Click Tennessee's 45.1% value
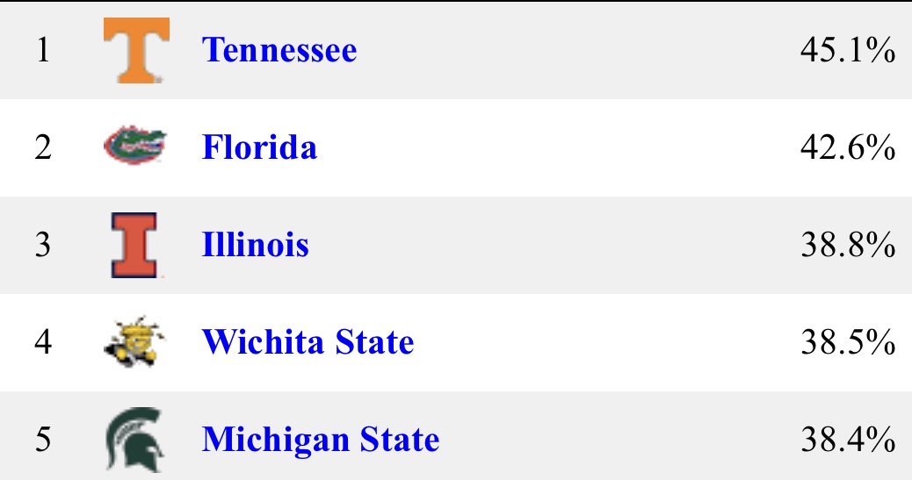Image resolution: width=912 pixels, height=480 pixels. pos(846,52)
